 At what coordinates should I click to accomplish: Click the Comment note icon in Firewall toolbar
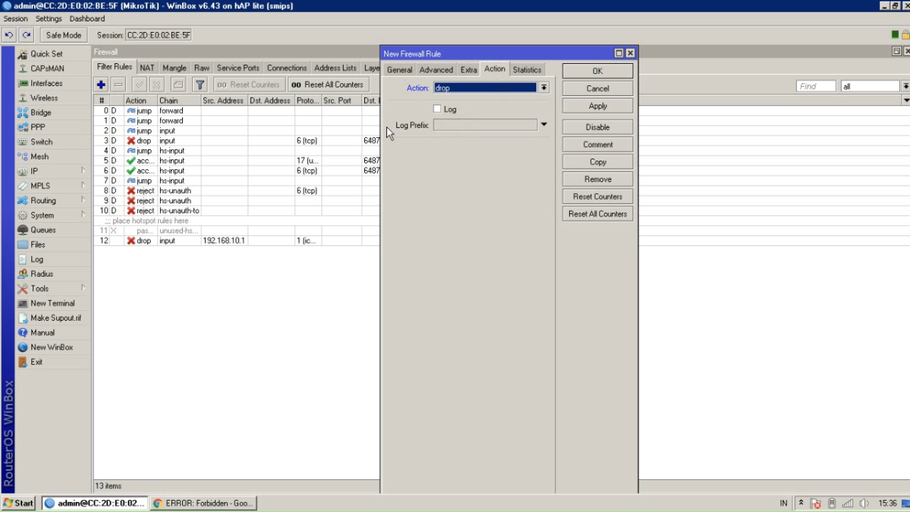click(177, 85)
